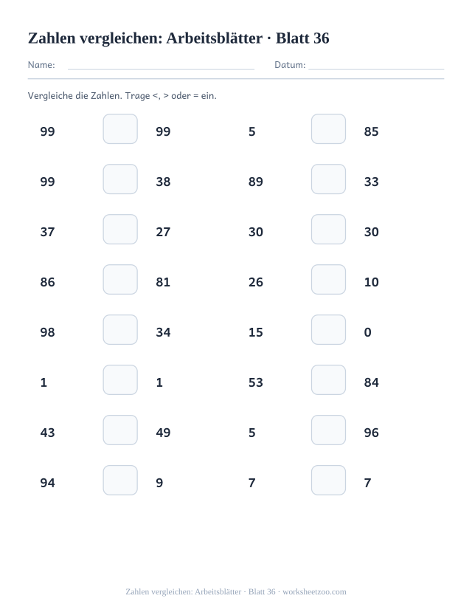Select the box between 98 and 34
Viewport: 472px width, 612px height.
click(x=120, y=330)
